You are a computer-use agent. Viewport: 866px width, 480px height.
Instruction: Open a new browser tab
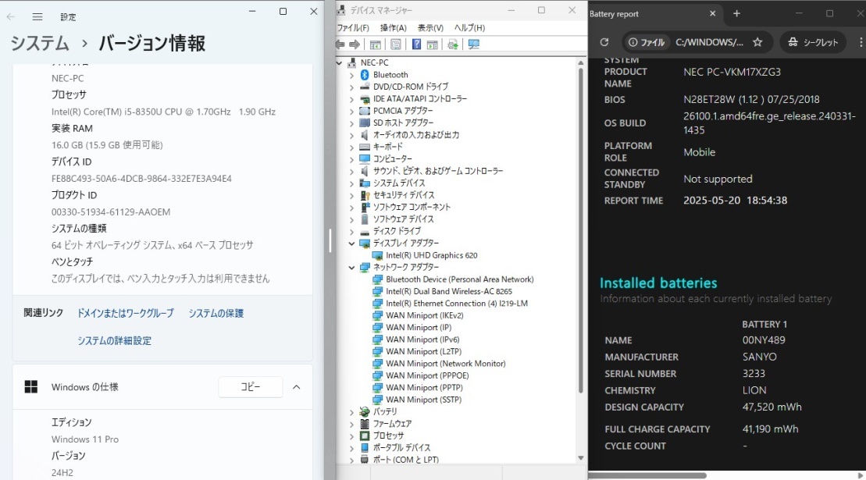736,14
